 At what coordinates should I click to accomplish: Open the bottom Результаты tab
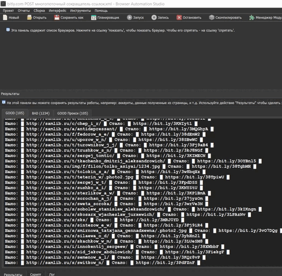coord(13,274)
